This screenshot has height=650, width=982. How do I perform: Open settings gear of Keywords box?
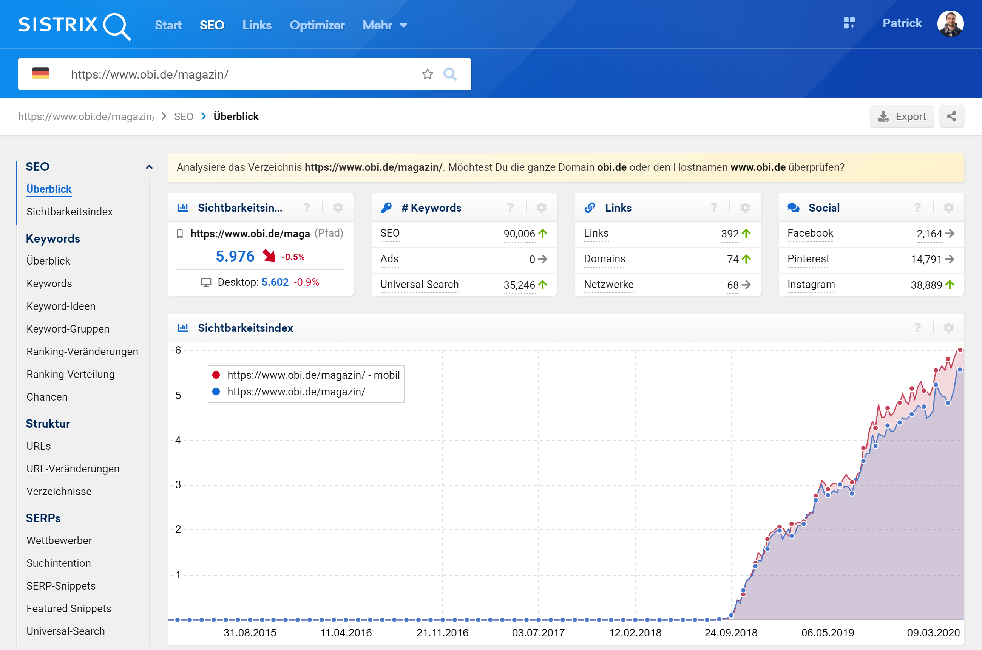tap(541, 208)
